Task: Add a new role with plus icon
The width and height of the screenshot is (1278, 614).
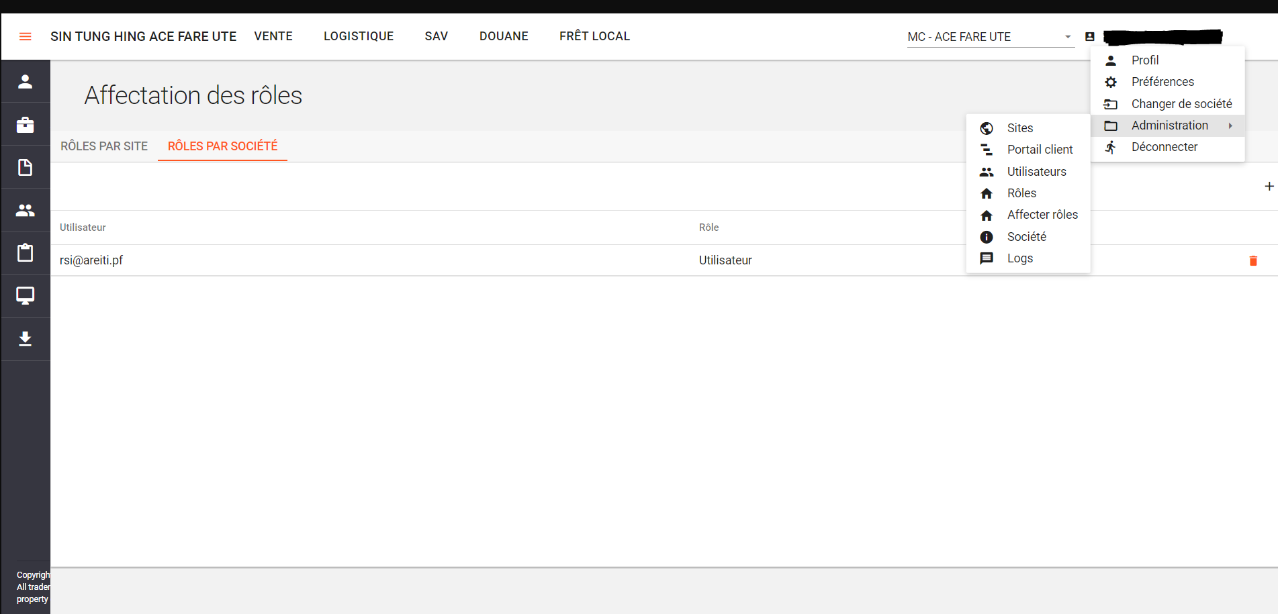Action: pyautogui.click(x=1269, y=187)
